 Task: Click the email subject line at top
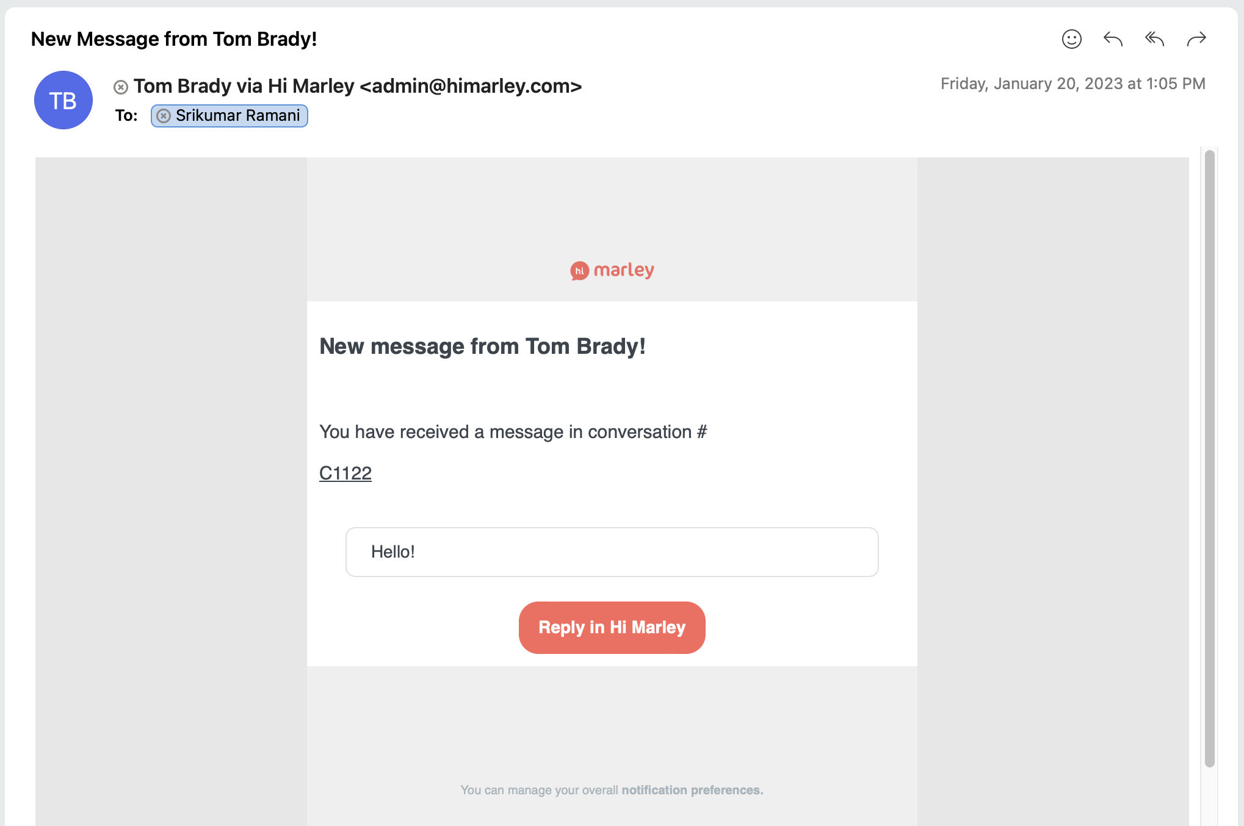click(174, 39)
